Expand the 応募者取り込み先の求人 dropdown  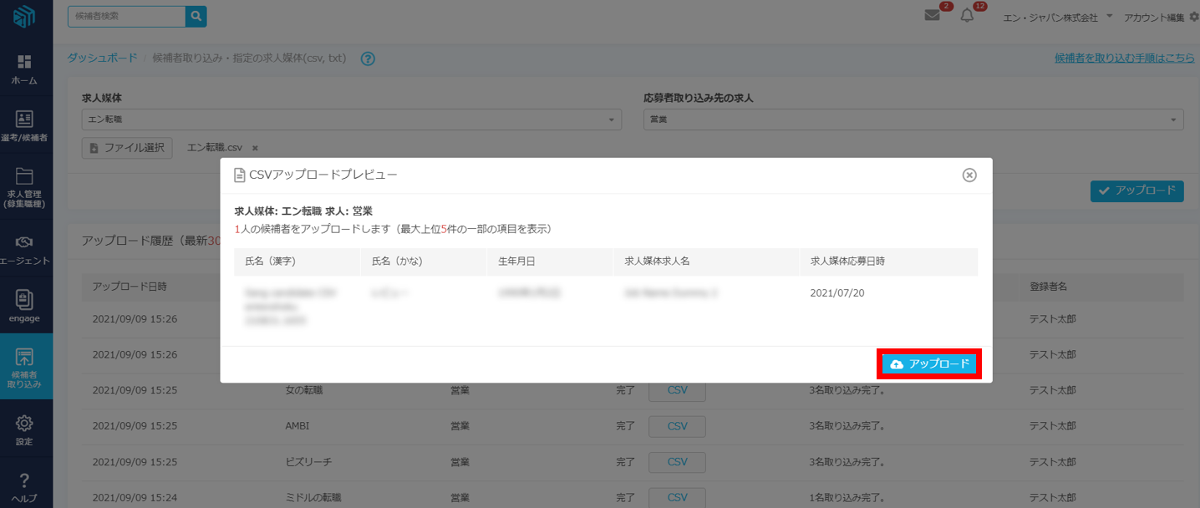pos(913,119)
